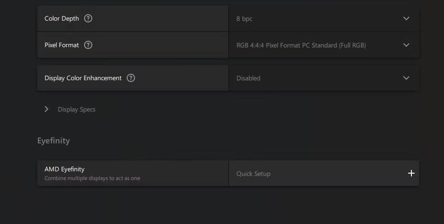The height and width of the screenshot is (224, 444).
Task: Select the Pixel Format label
Action: [x=62, y=45]
